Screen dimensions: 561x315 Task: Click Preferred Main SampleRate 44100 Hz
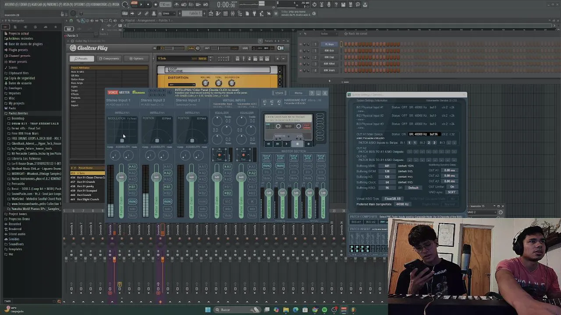402,204
